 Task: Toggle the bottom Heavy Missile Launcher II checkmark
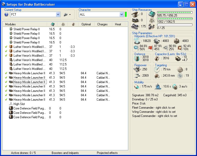click(6, 100)
